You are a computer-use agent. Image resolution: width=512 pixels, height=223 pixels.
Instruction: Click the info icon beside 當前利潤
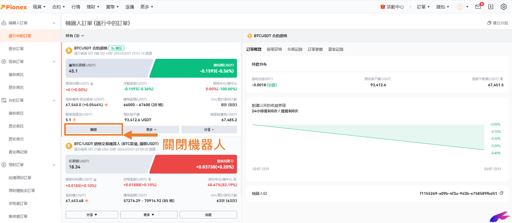click(232, 161)
